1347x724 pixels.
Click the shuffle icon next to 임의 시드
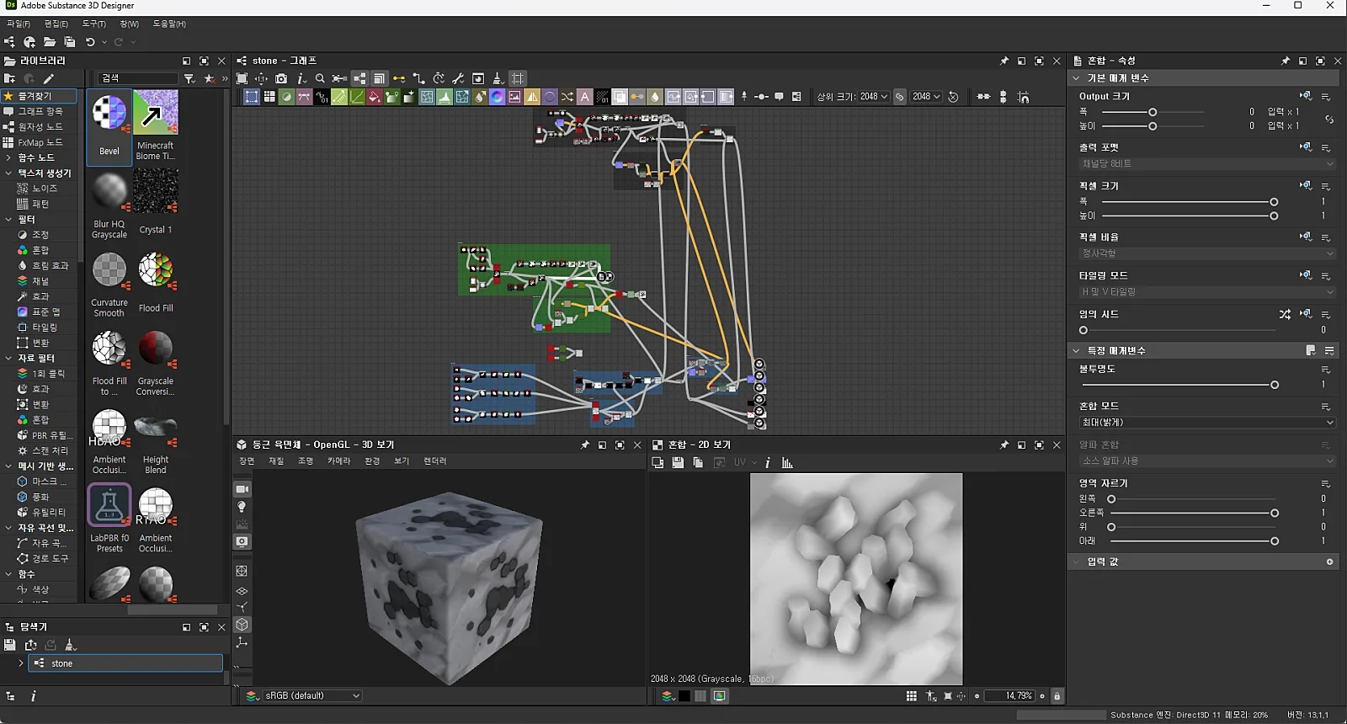1285,314
